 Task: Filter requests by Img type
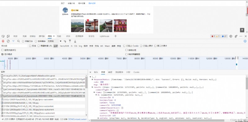tap(81, 46)
